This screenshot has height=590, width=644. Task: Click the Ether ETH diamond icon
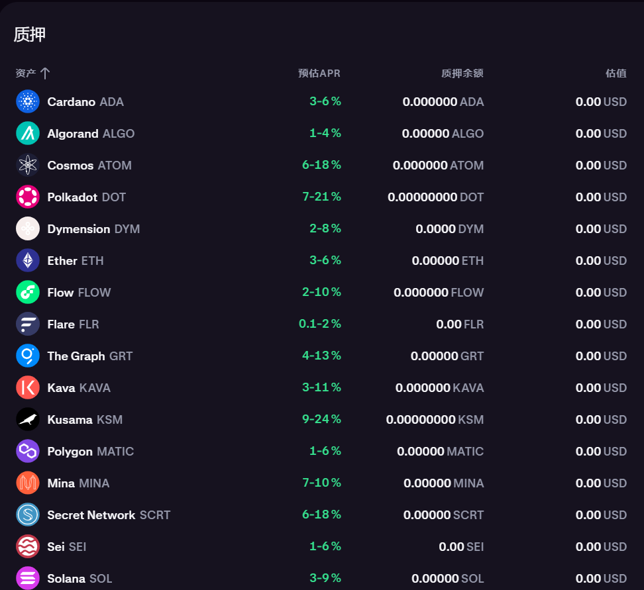[28, 260]
